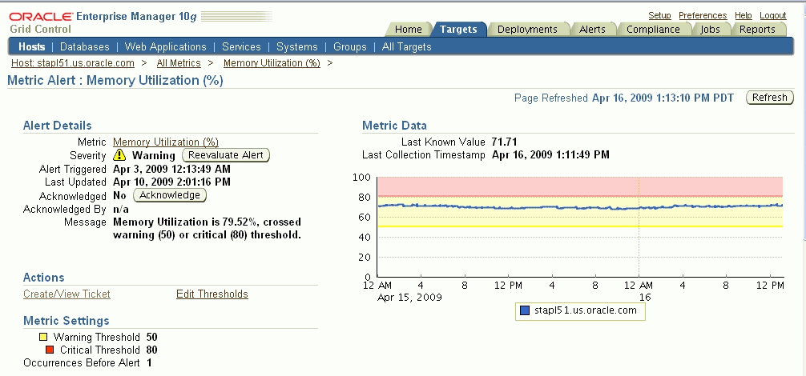Image resolution: width=806 pixels, height=376 pixels.
Task: Click the Alert Details section heading
Action: coord(58,126)
